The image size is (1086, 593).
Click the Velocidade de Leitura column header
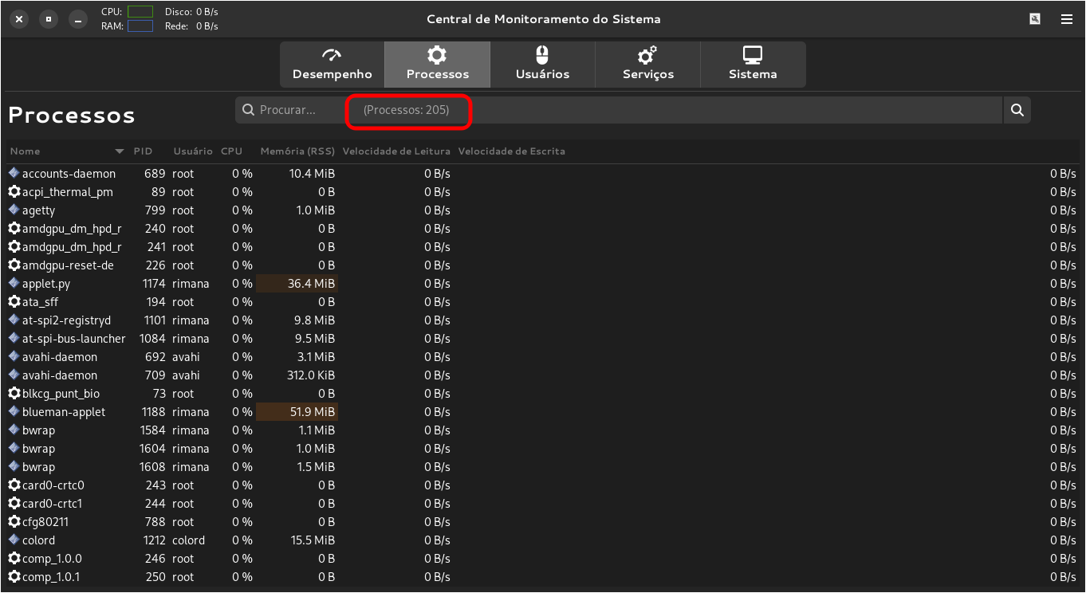point(396,151)
